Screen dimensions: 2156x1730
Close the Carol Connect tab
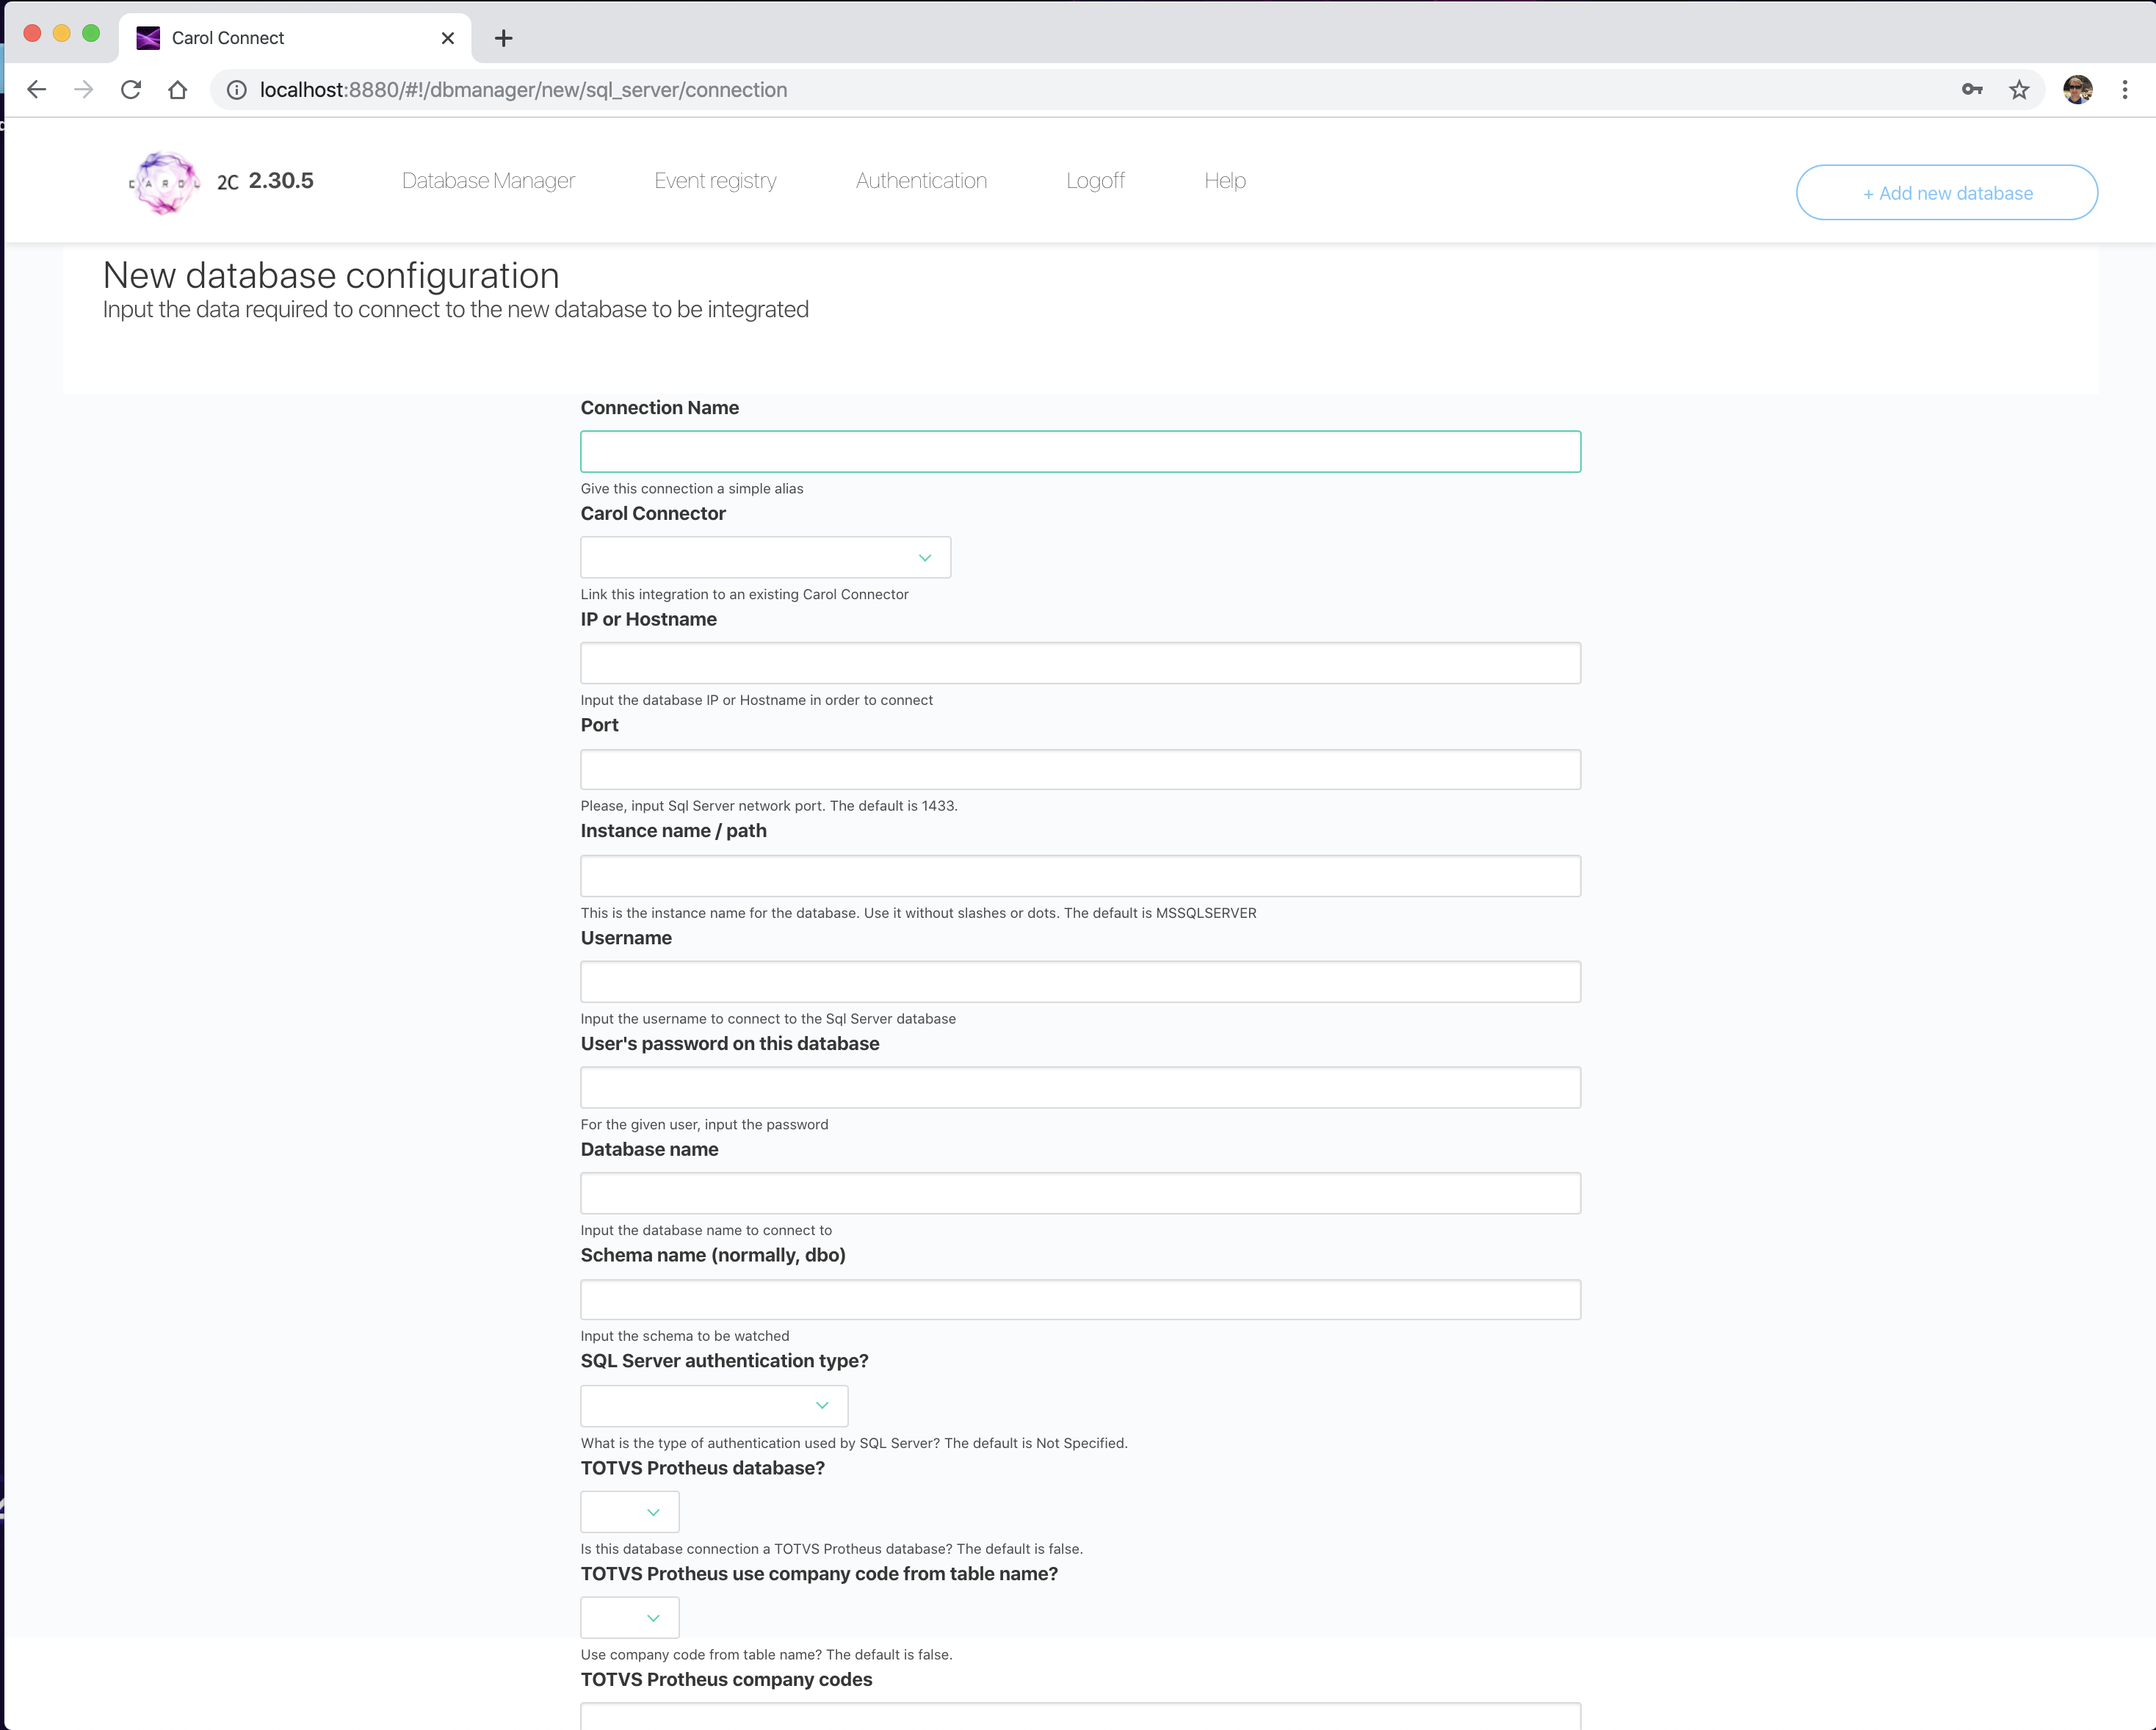(x=448, y=38)
